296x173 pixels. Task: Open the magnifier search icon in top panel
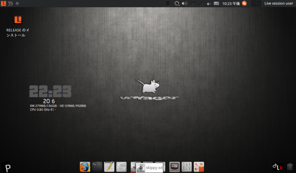click(x=177, y=3)
